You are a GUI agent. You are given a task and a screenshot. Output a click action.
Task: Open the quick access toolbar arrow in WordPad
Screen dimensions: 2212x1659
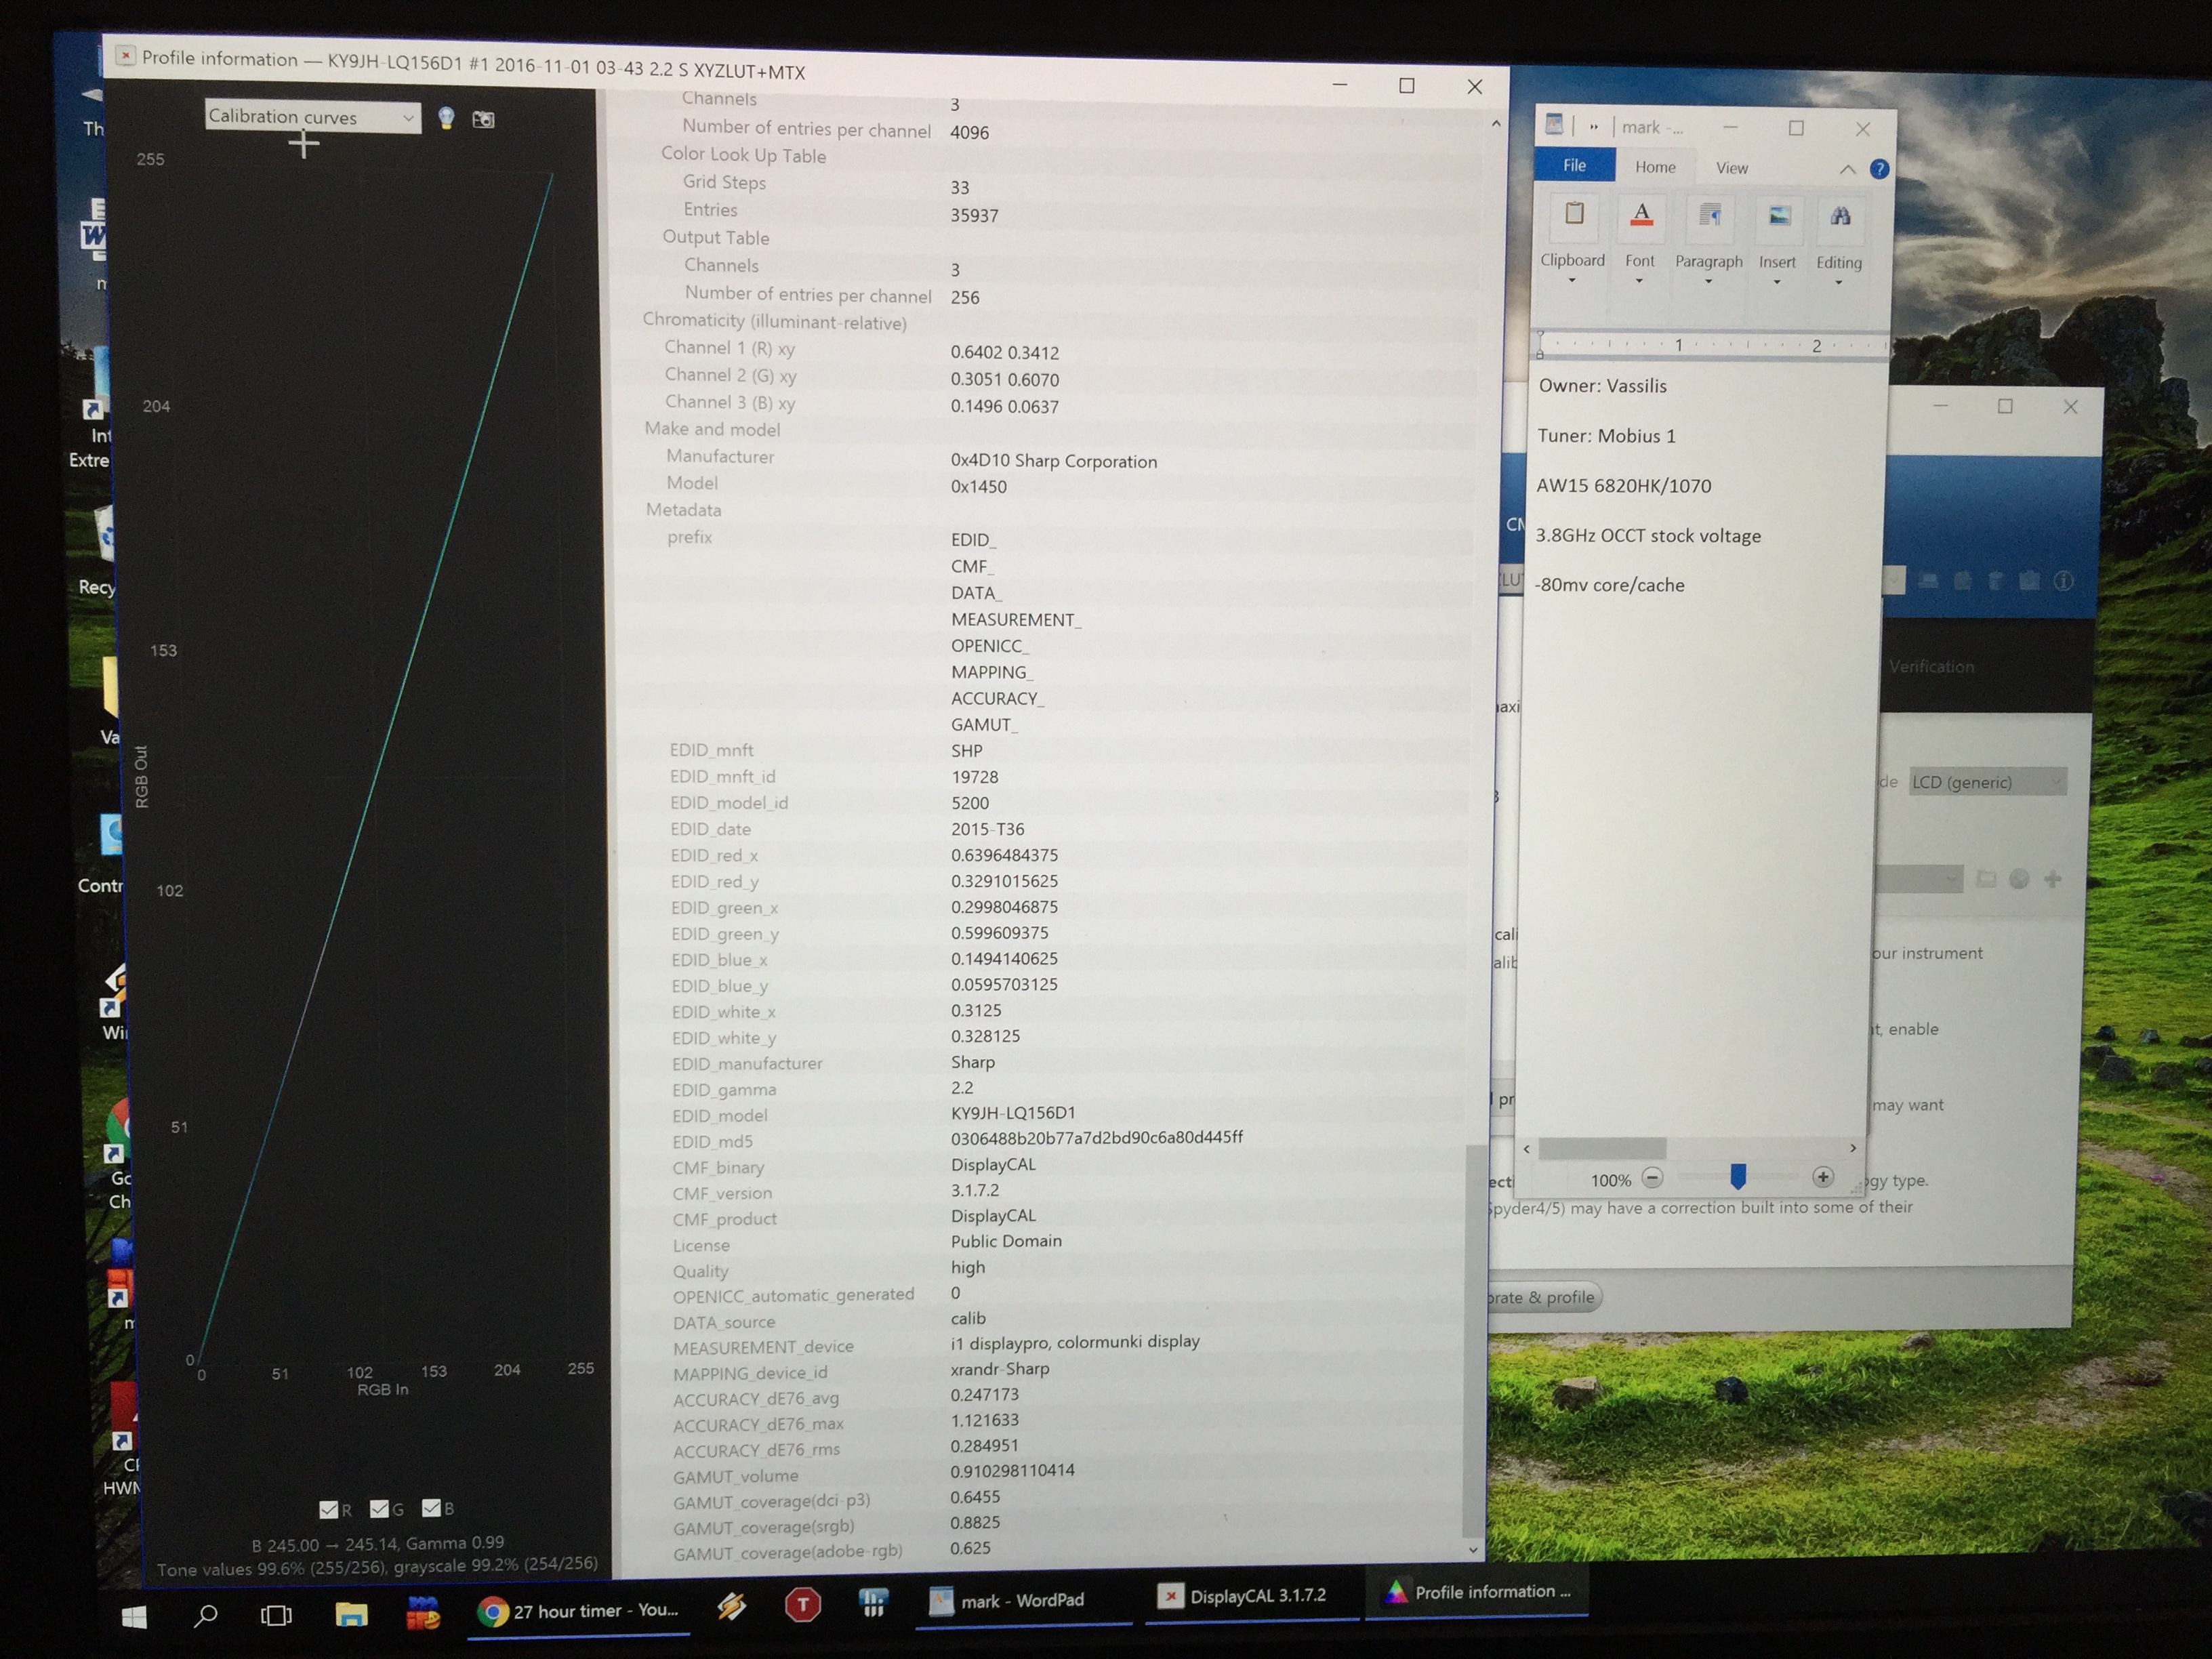point(1594,126)
